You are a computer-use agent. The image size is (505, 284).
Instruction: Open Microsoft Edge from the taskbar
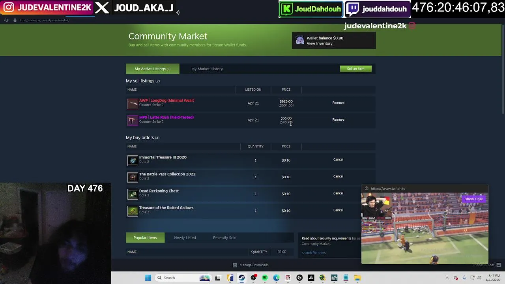coord(276,278)
